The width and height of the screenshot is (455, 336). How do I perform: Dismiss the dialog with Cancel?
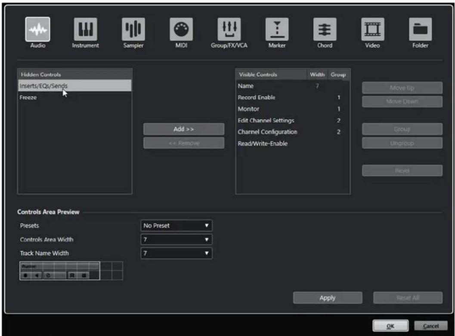click(x=431, y=326)
